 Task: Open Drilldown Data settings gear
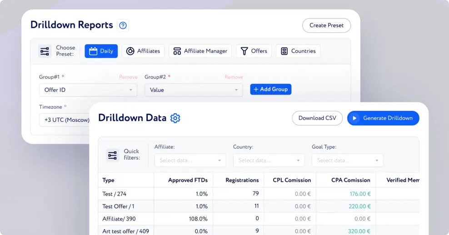click(175, 118)
